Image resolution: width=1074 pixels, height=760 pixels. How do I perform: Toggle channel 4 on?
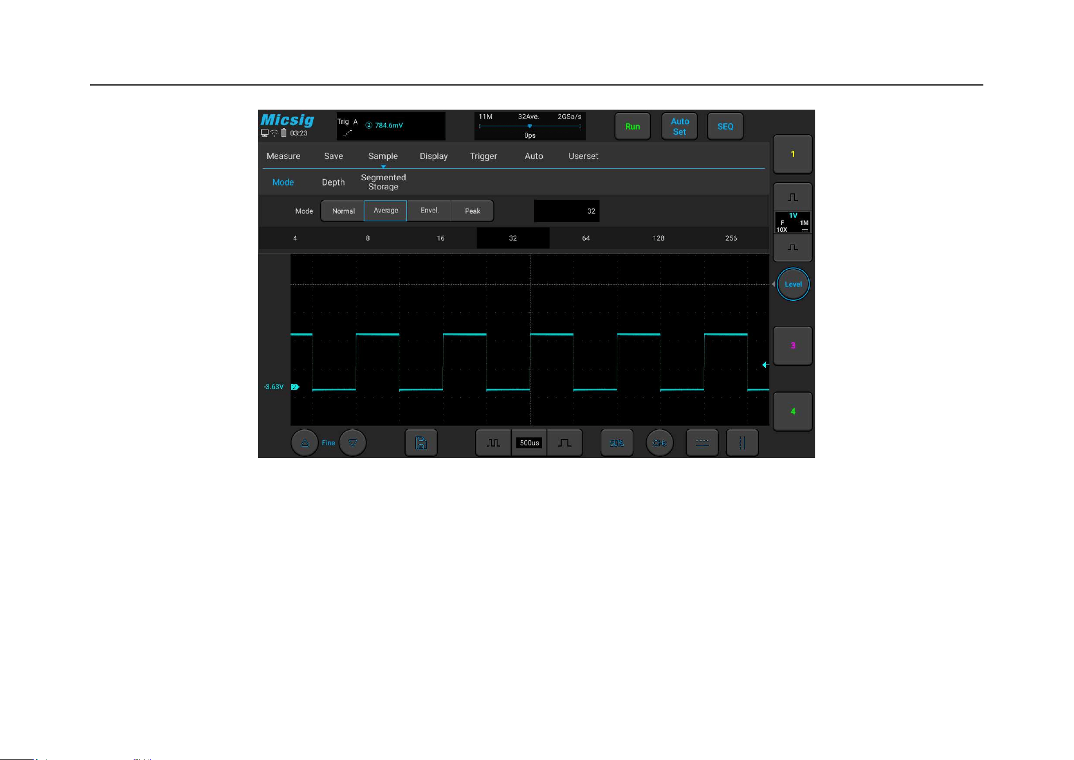(793, 411)
